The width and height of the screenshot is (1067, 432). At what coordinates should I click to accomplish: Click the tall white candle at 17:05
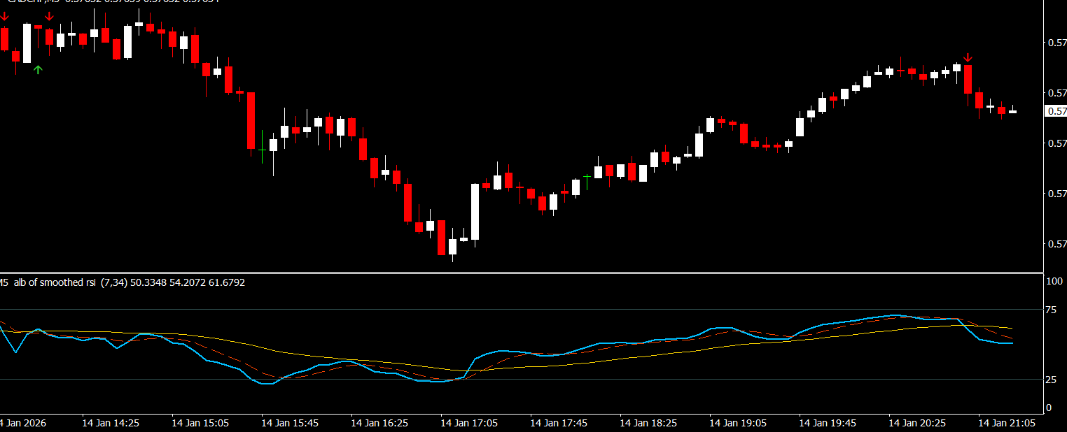[x=475, y=212]
